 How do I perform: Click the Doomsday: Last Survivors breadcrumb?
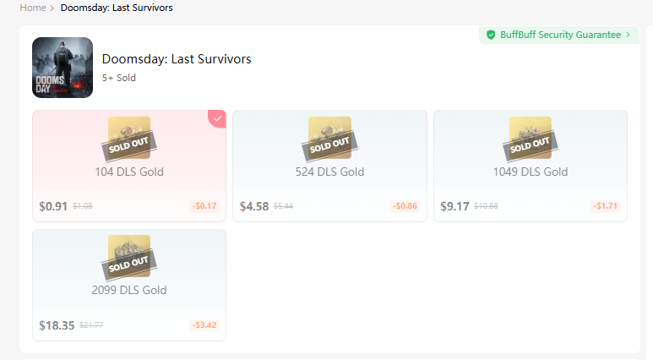(x=117, y=8)
